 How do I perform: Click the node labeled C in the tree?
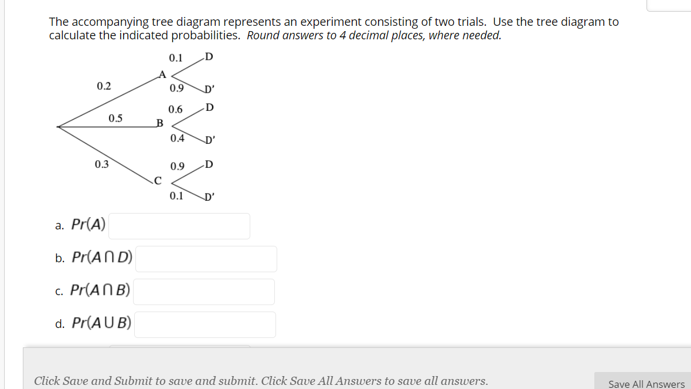156,180
